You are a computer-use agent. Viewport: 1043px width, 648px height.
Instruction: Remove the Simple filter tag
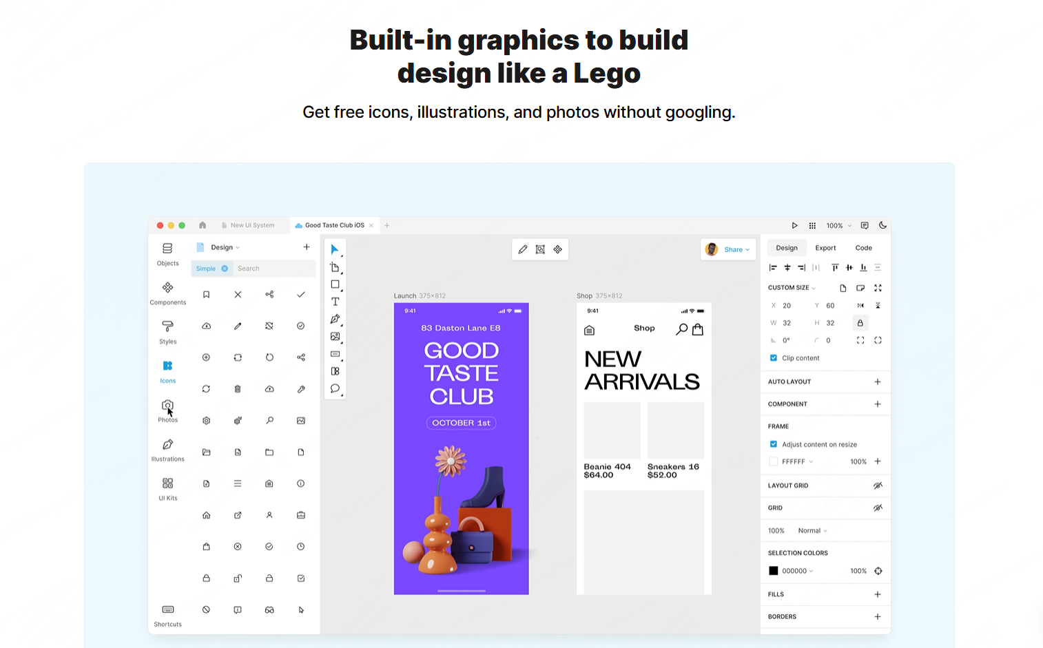click(x=225, y=269)
